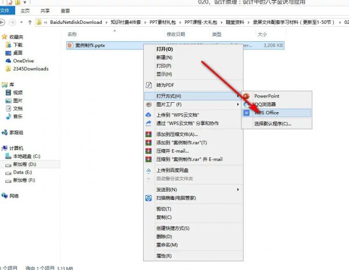This screenshot has height=270, width=349.
Task: Open 音乐 library
Action: 18,116
